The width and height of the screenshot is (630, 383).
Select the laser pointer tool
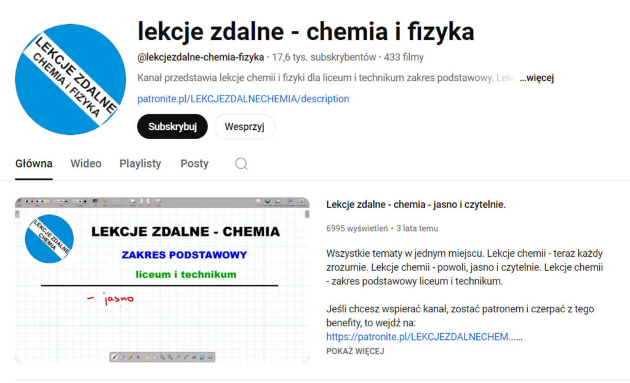[178, 357]
